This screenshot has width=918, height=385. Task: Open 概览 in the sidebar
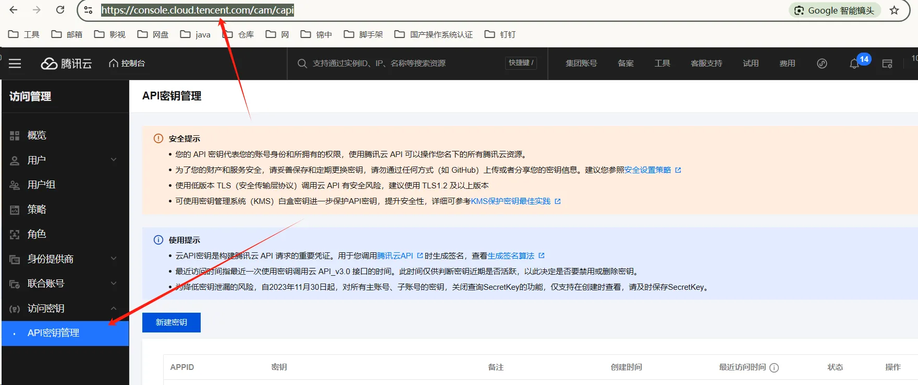click(65, 135)
